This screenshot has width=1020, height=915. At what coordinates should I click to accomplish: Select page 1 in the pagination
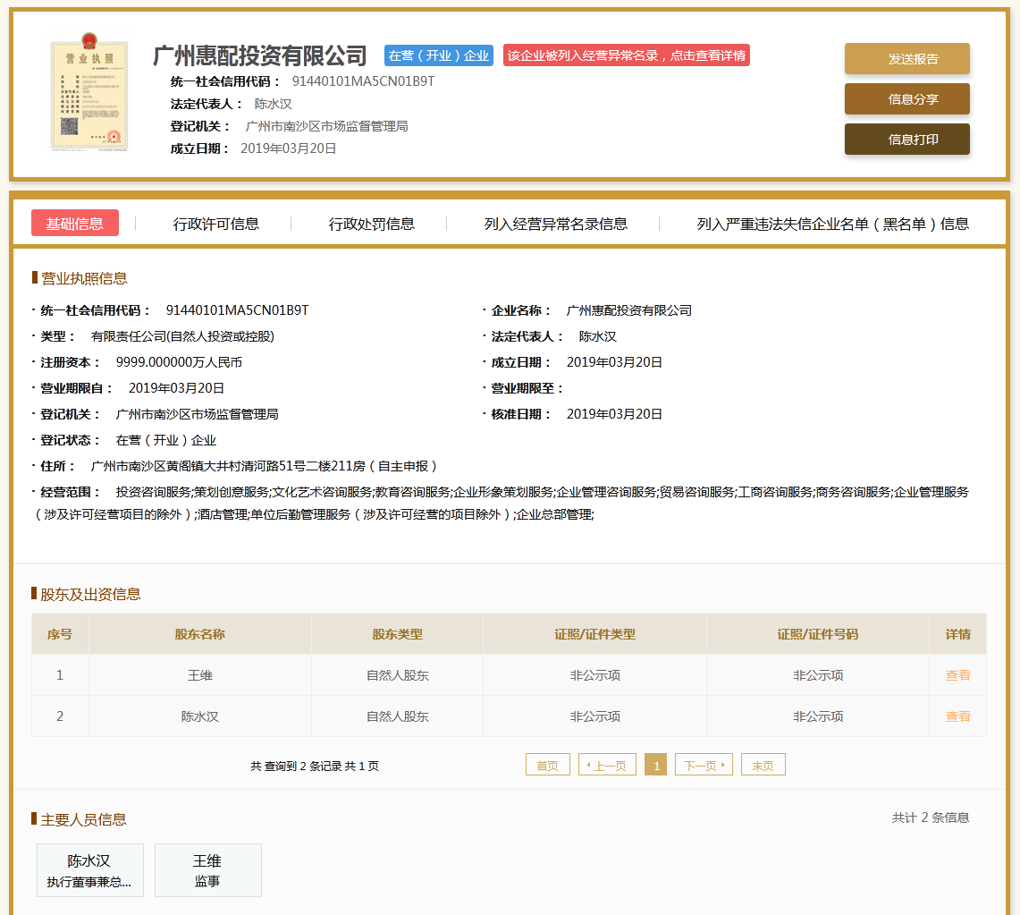[655, 766]
